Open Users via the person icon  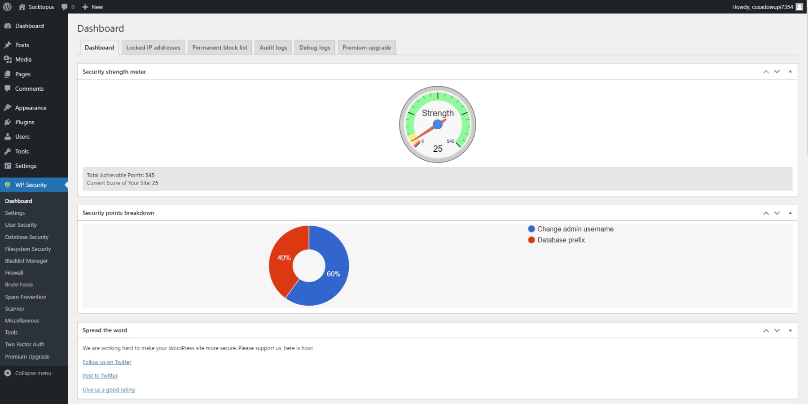pyautogui.click(x=8, y=136)
